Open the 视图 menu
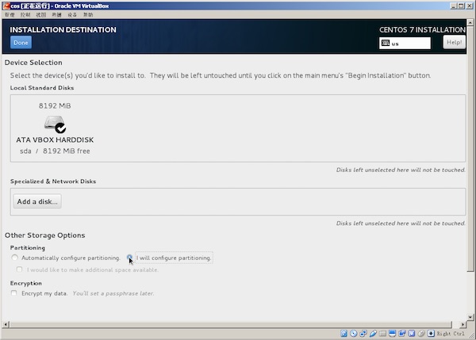The image size is (476, 340). coord(40,15)
